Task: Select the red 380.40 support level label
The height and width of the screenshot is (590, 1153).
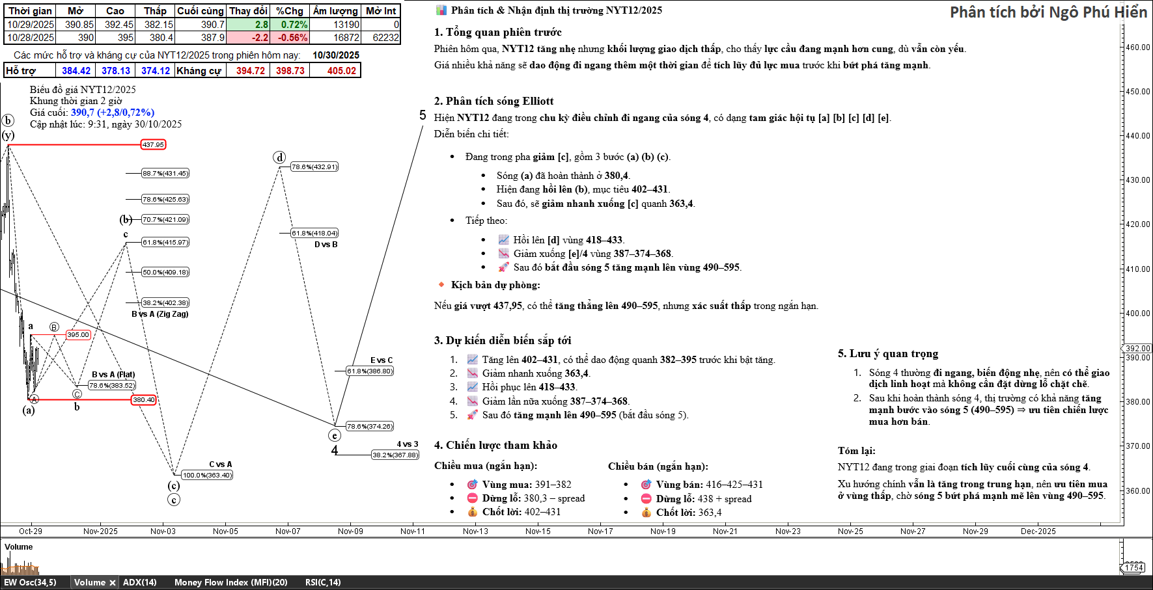Action: coord(143,400)
